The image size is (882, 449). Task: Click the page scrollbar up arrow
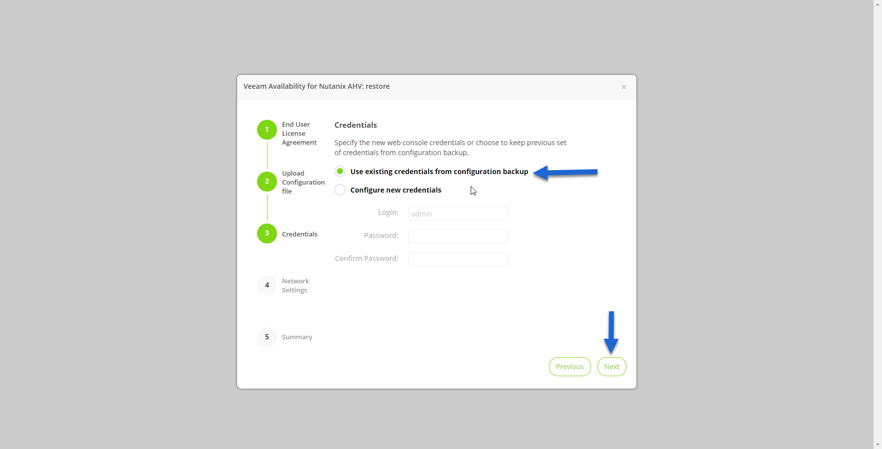pyautogui.click(x=878, y=4)
